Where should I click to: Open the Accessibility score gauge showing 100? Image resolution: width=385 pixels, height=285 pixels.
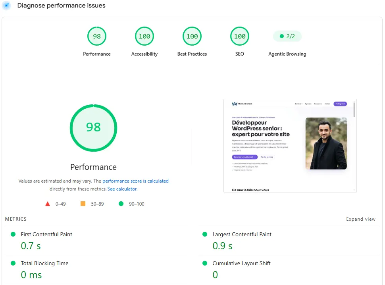click(x=144, y=36)
